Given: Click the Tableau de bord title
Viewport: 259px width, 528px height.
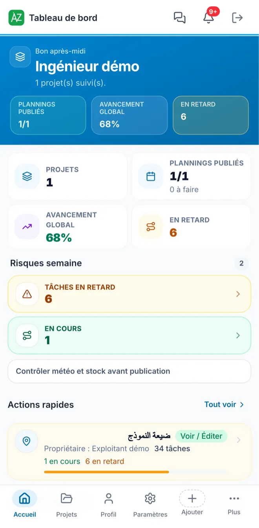Looking at the screenshot, I should click(63, 18).
